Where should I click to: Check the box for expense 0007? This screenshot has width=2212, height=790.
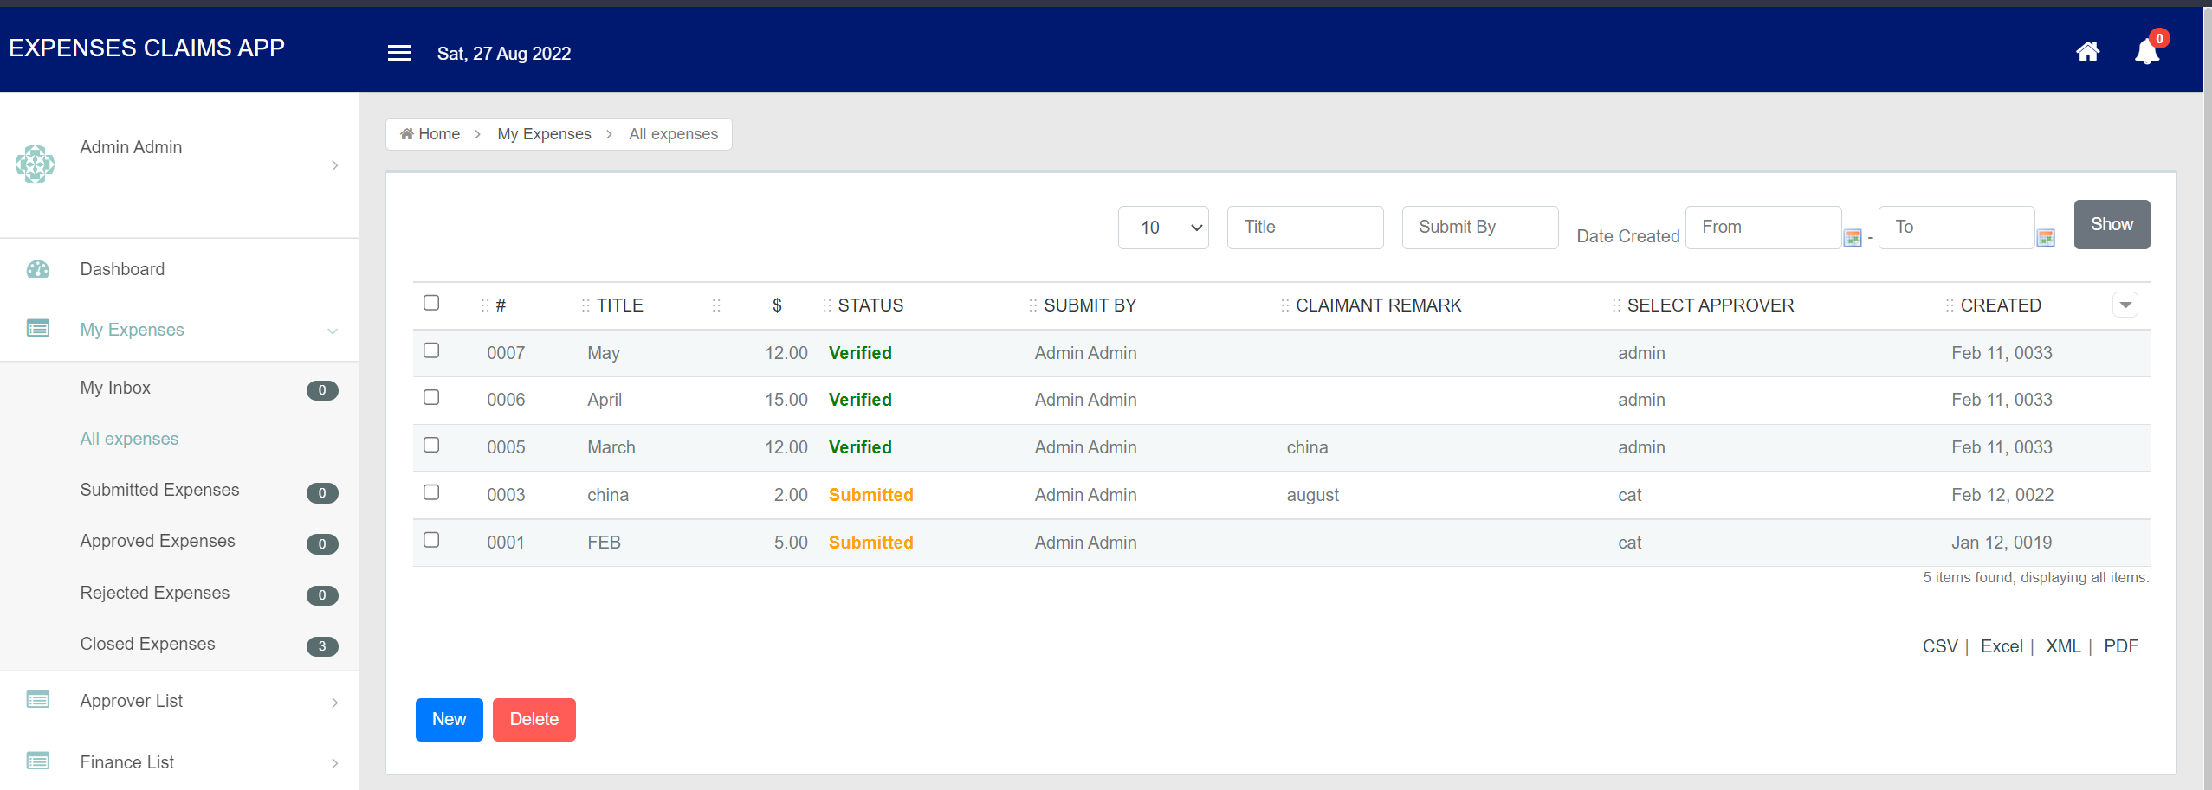431,350
